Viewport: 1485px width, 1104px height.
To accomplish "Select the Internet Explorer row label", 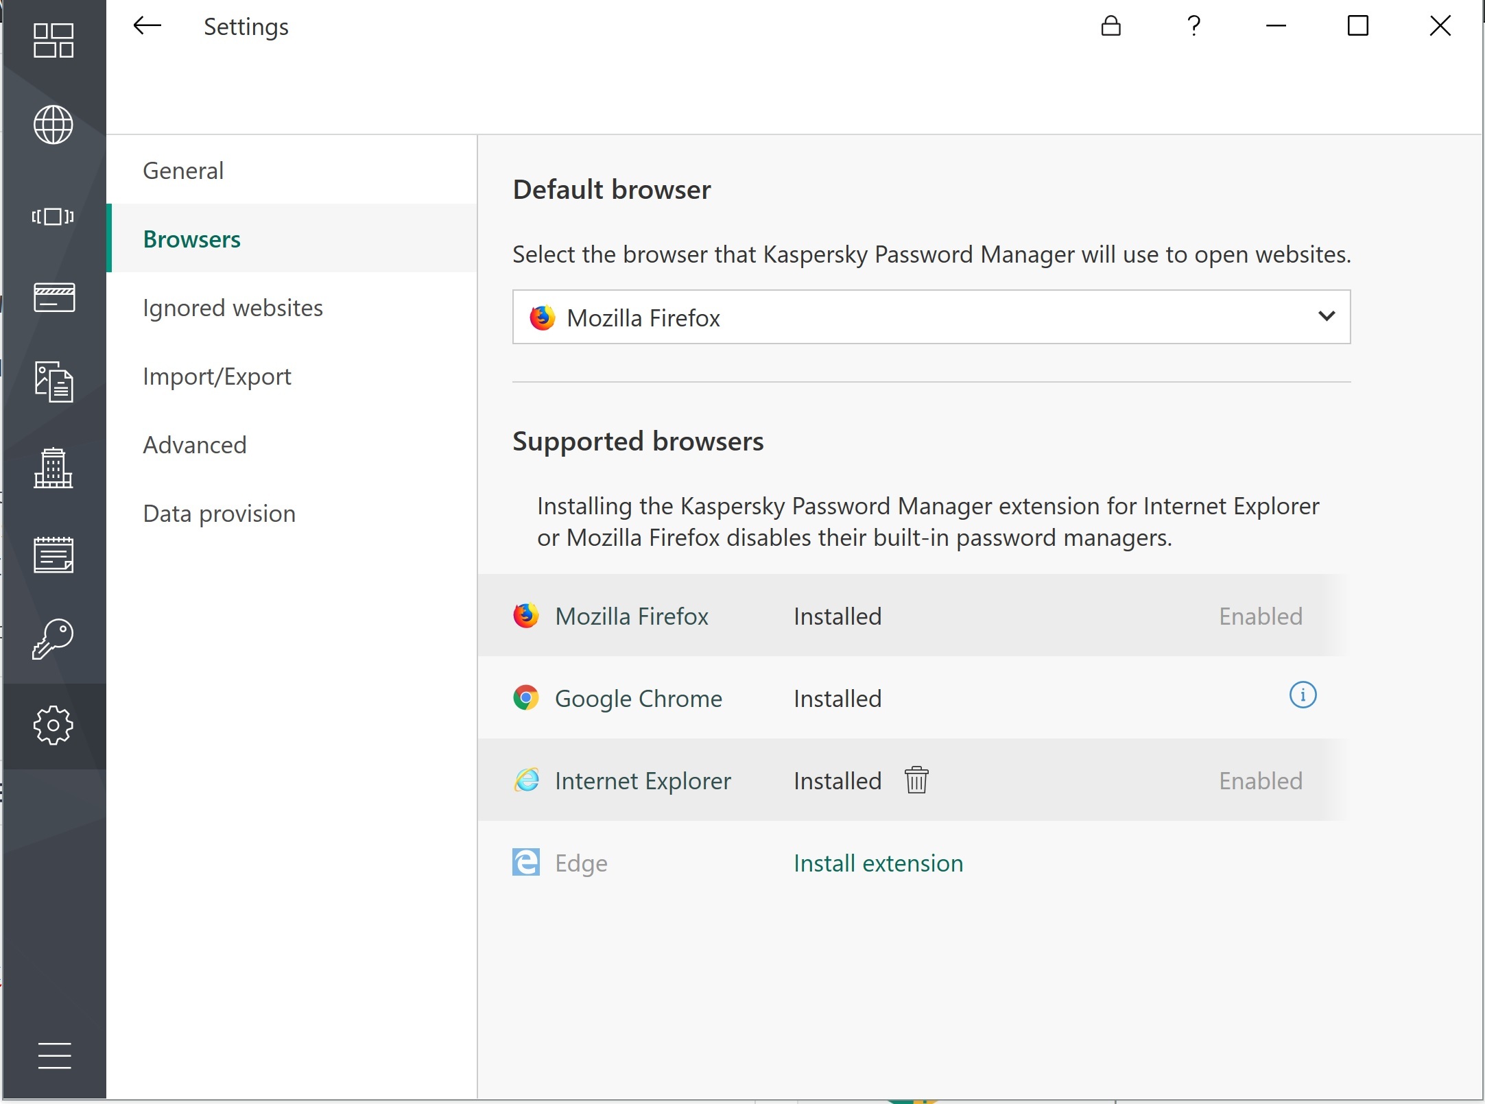I will [643, 781].
